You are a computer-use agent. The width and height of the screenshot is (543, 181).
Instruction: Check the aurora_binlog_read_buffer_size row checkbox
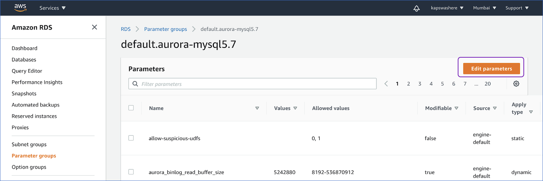[x=131, y=172]
